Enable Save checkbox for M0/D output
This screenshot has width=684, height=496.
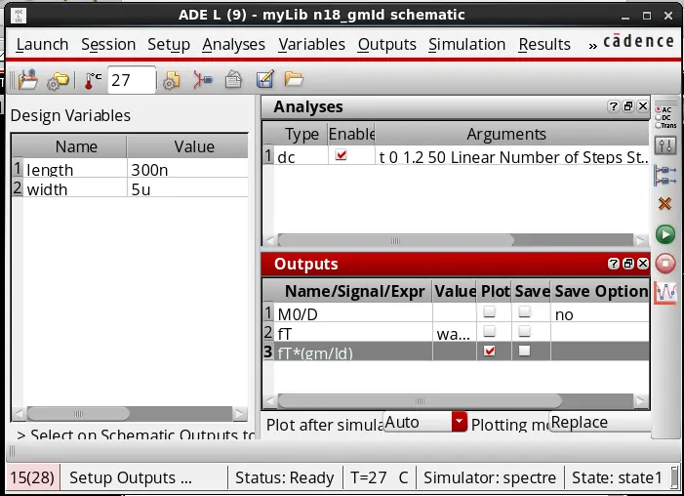point(524,311)
